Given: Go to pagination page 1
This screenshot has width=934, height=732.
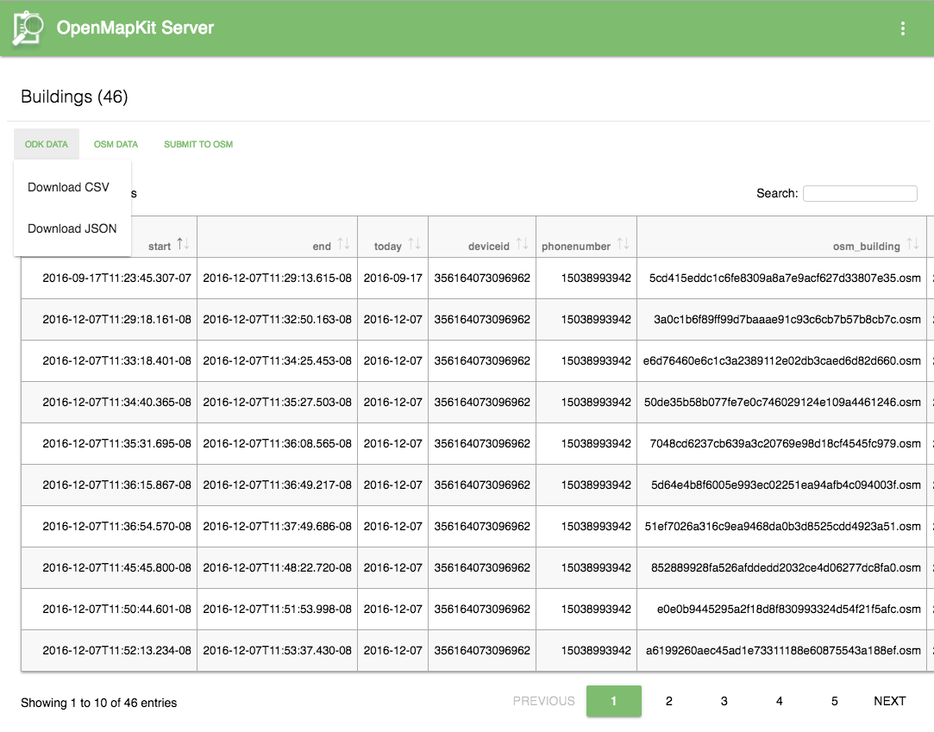Looking at the screenshot, I should click(x=613, y=701).
